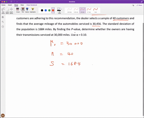Open the Search magnifier in sidebar
Viewport: 144px width, 118px height.
(x=3, y=22)
